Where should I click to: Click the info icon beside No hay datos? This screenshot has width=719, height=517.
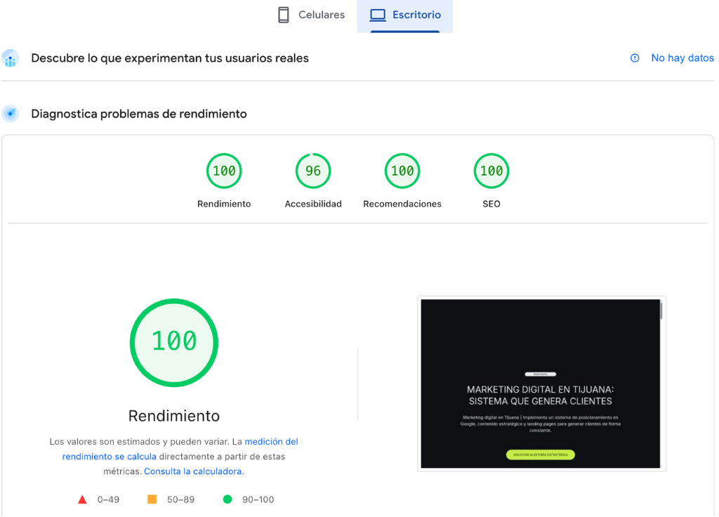click(635, 58)
